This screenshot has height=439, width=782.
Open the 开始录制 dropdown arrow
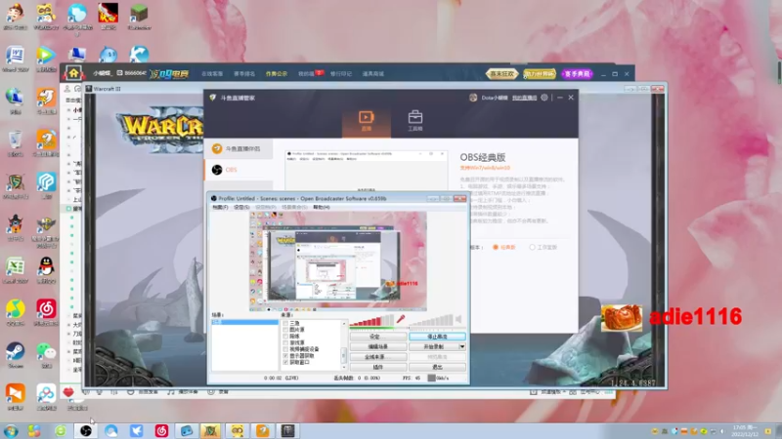462,346
